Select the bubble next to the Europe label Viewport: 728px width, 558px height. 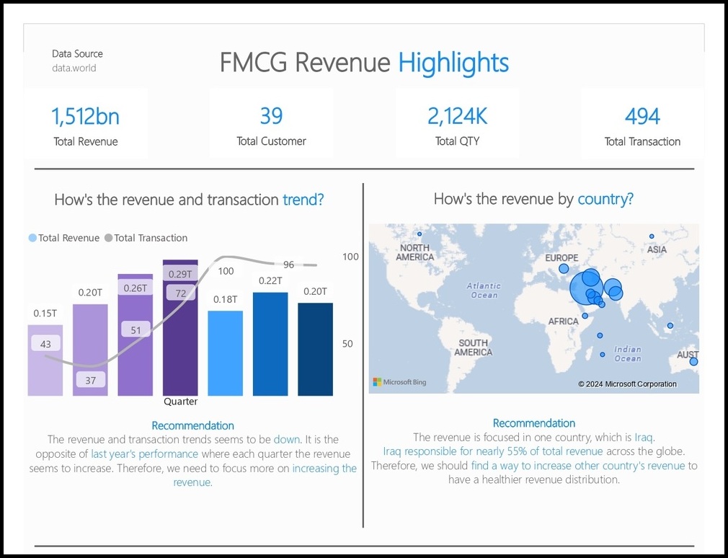pos(564,269)
